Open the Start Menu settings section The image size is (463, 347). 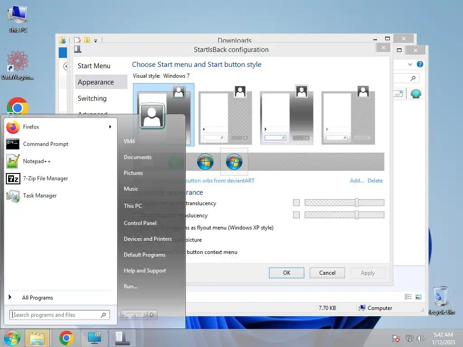point(94,66)
